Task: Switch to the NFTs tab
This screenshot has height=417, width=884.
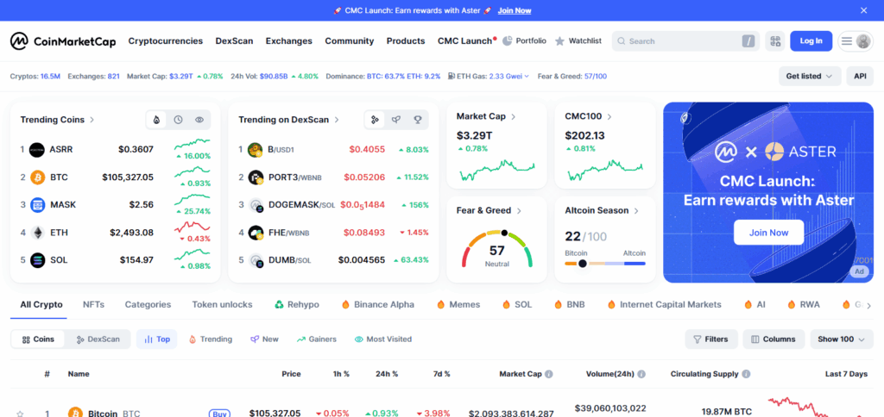Action: coord(93,304)
